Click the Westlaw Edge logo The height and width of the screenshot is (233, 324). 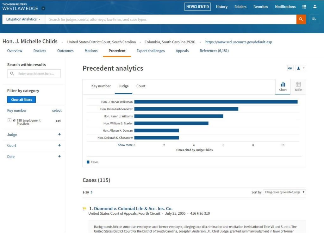click(x=20, y=7)
